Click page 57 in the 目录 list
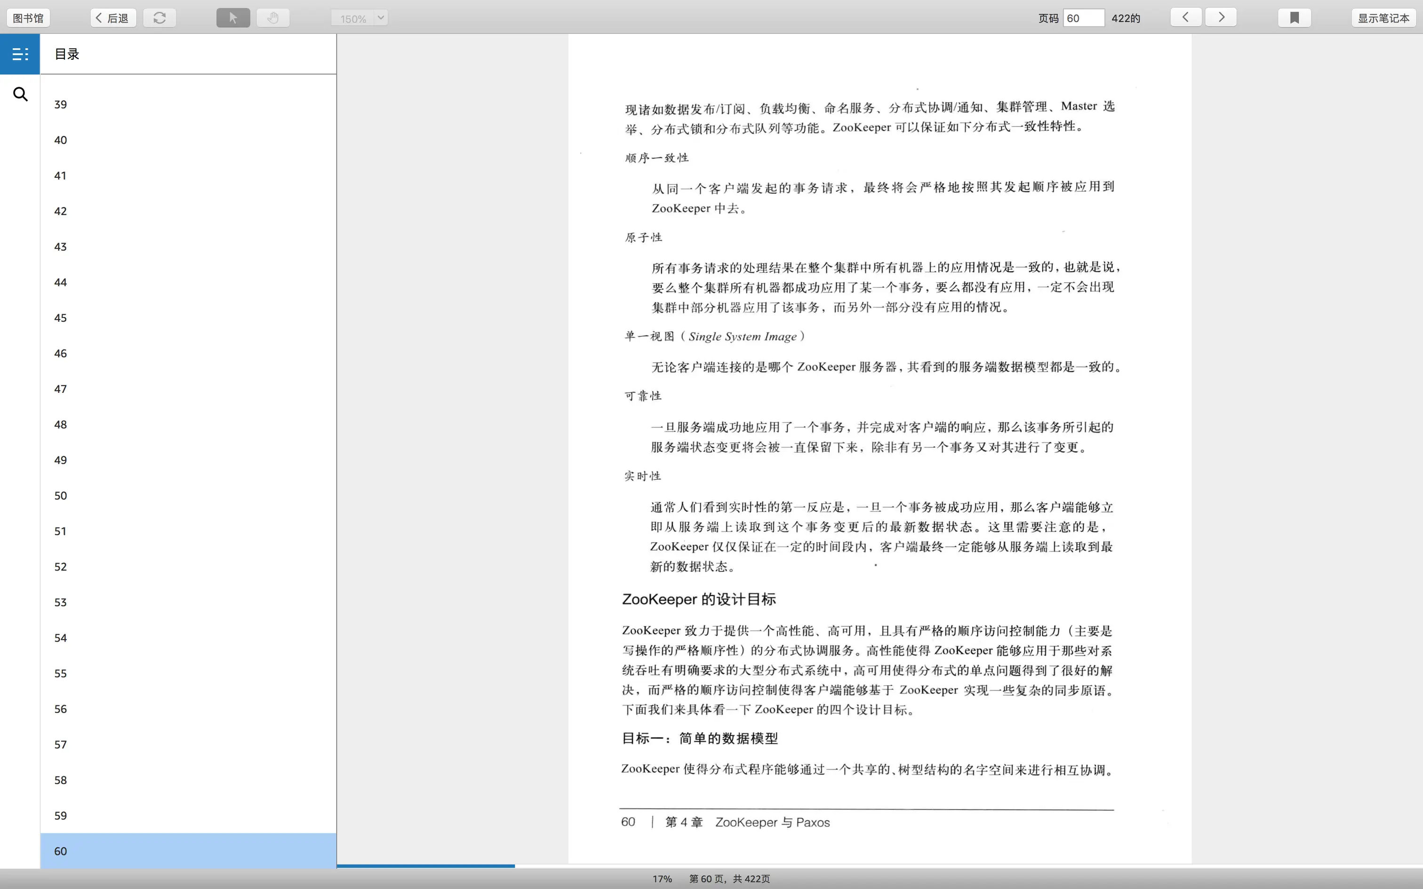Image resolution: width=1423 pixels, height=889 pixels. coord(61,744)
